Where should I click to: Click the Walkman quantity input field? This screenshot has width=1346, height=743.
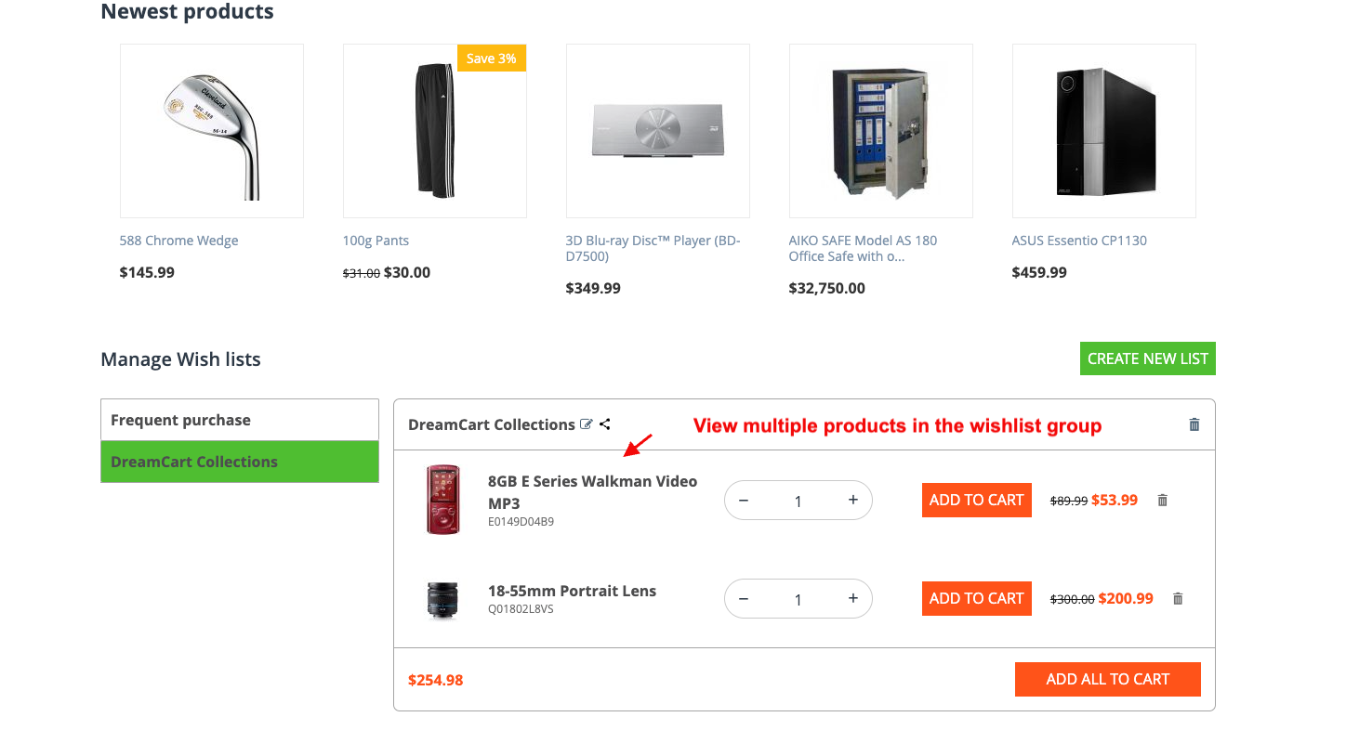[x=798, y=501]
